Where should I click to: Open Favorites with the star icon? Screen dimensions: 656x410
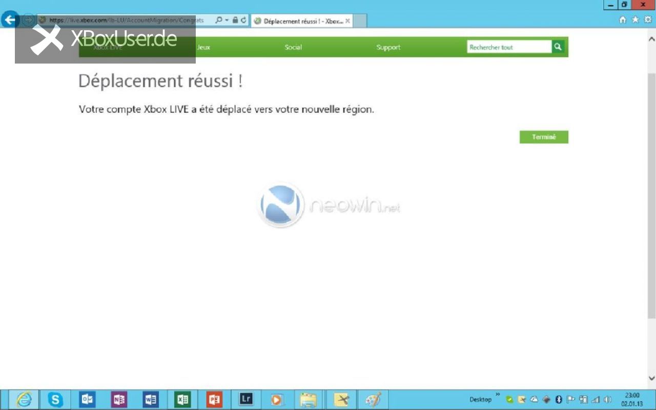point(635,20)
